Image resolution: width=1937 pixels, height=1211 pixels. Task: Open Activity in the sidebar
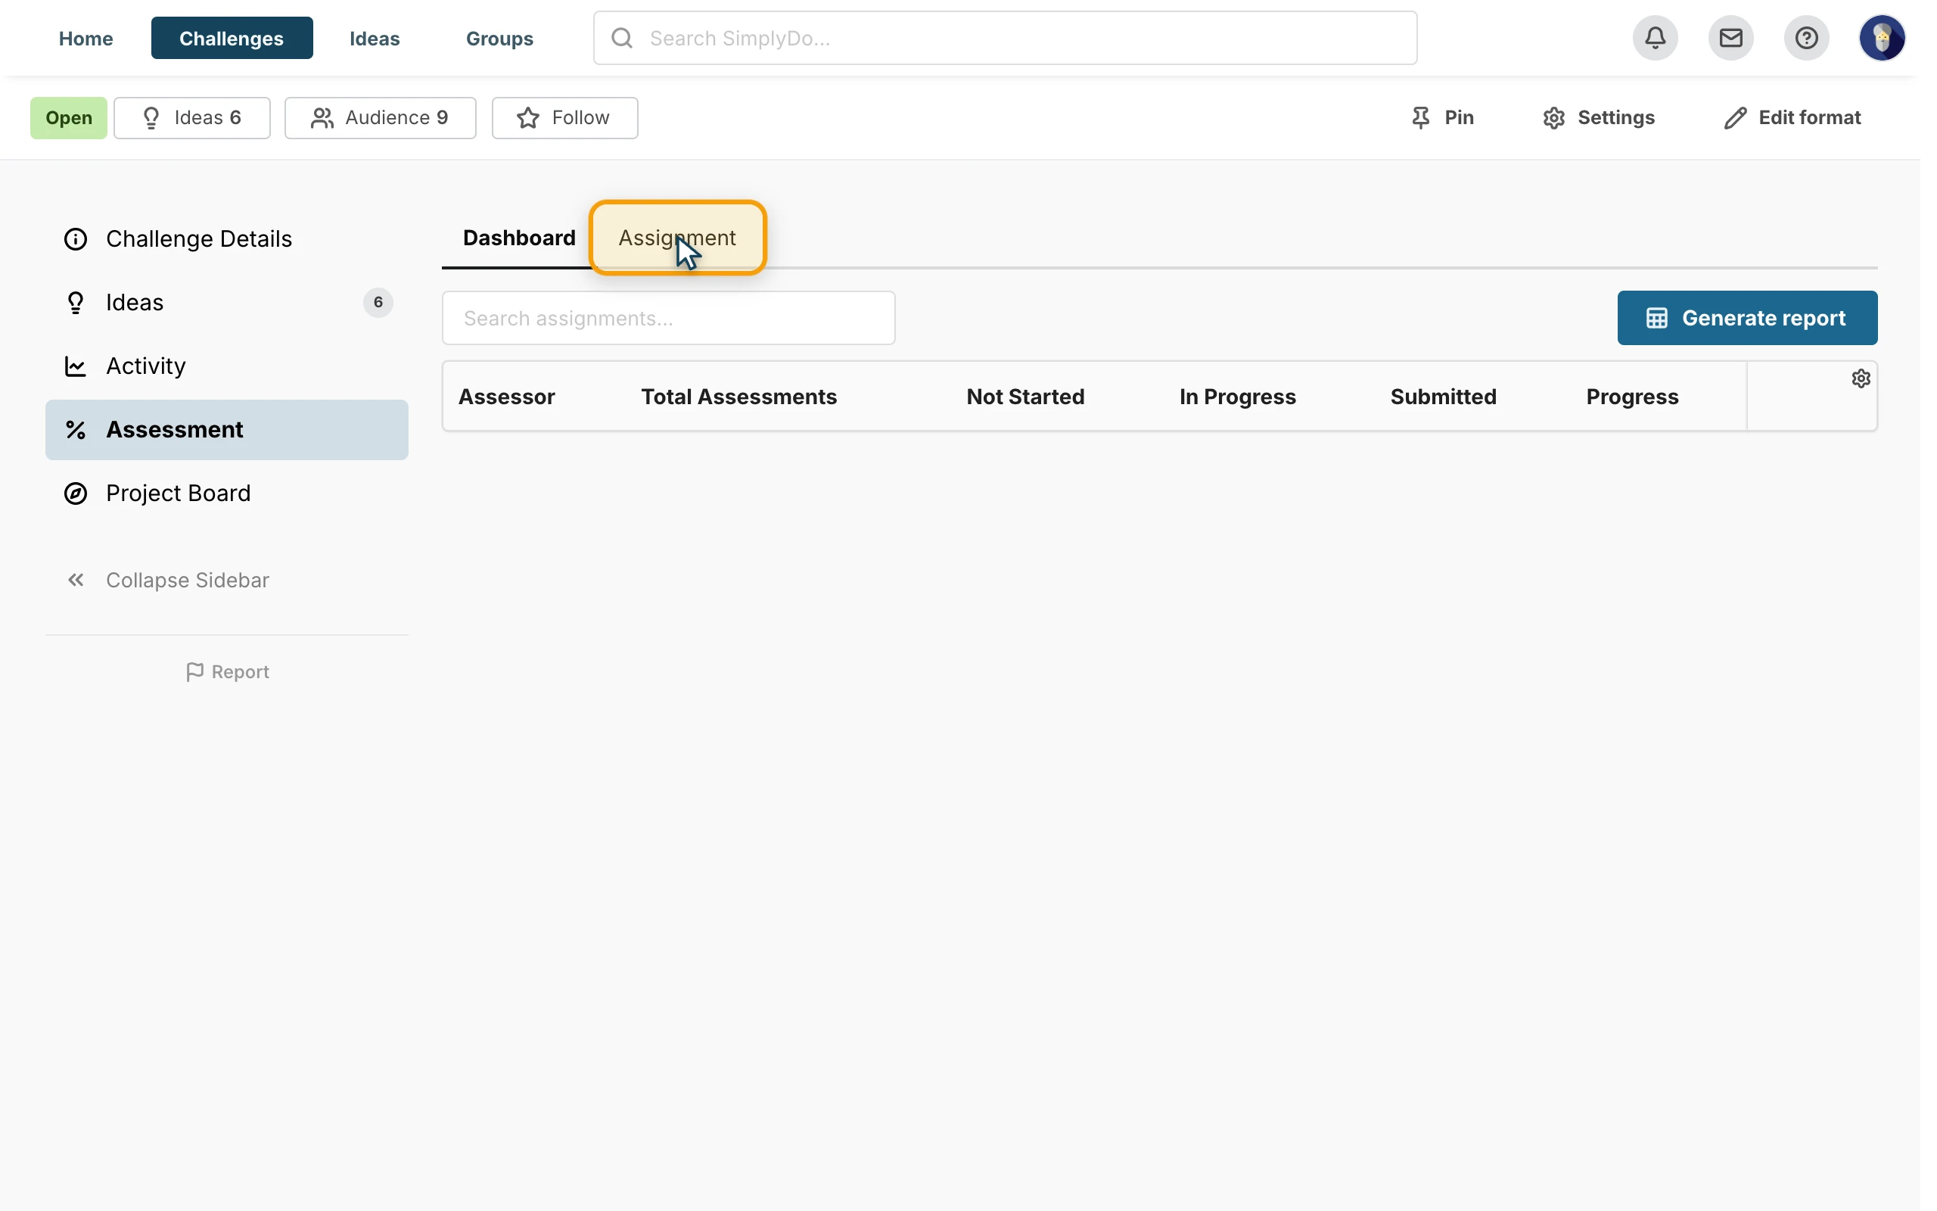[226, 366]
